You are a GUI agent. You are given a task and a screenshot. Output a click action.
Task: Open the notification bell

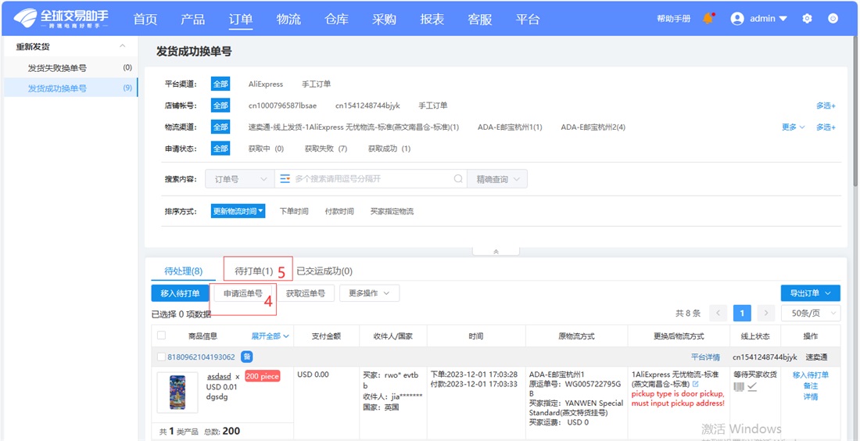tap(708, 19)
